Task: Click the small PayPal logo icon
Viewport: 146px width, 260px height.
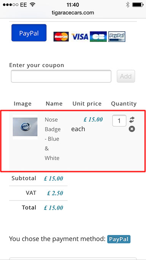Action: (x=117, y=37)
